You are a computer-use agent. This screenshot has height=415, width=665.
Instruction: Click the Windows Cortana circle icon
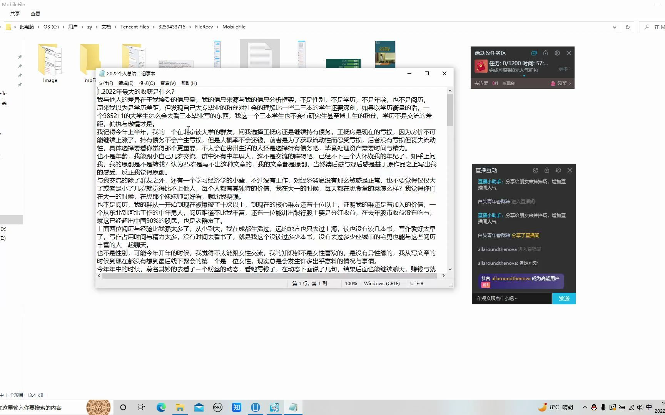(x=123, y=407)
